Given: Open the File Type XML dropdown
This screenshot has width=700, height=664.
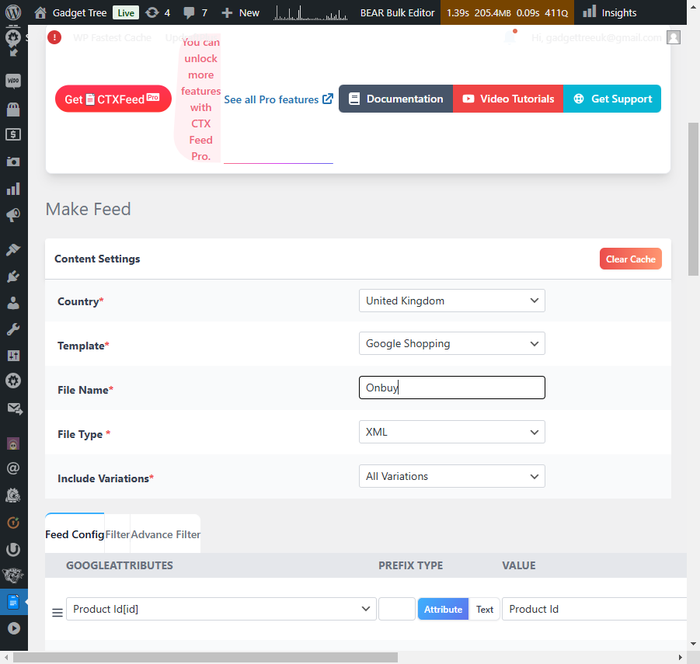Looking at the screenshot, I should (452, 432).
